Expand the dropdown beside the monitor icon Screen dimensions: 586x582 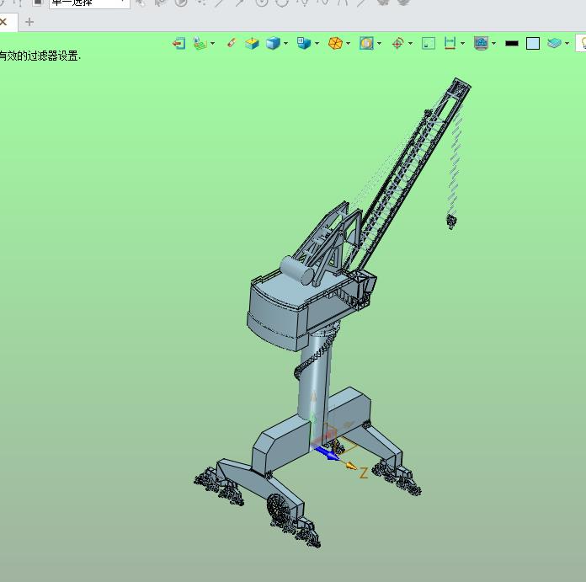[493, 43]
